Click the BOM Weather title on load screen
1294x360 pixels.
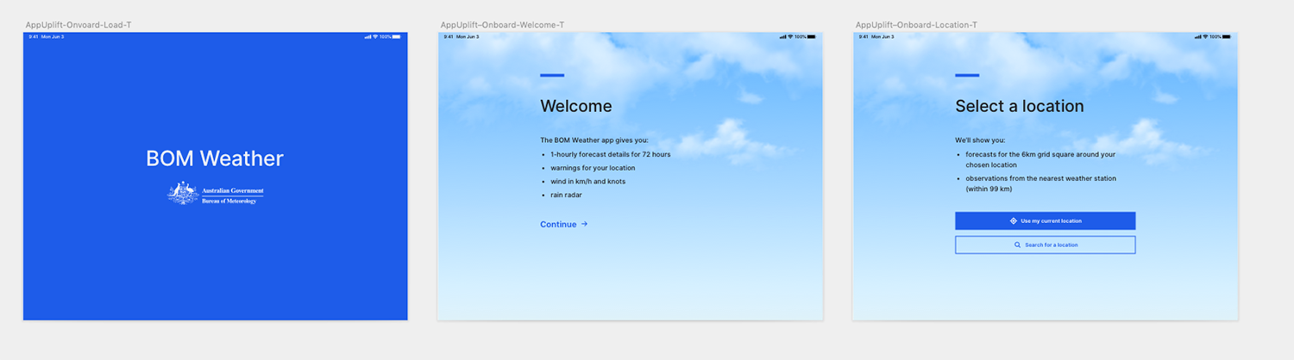coord(215,158)
